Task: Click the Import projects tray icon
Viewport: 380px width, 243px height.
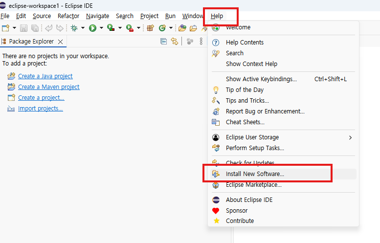Action: pos(11,108)
